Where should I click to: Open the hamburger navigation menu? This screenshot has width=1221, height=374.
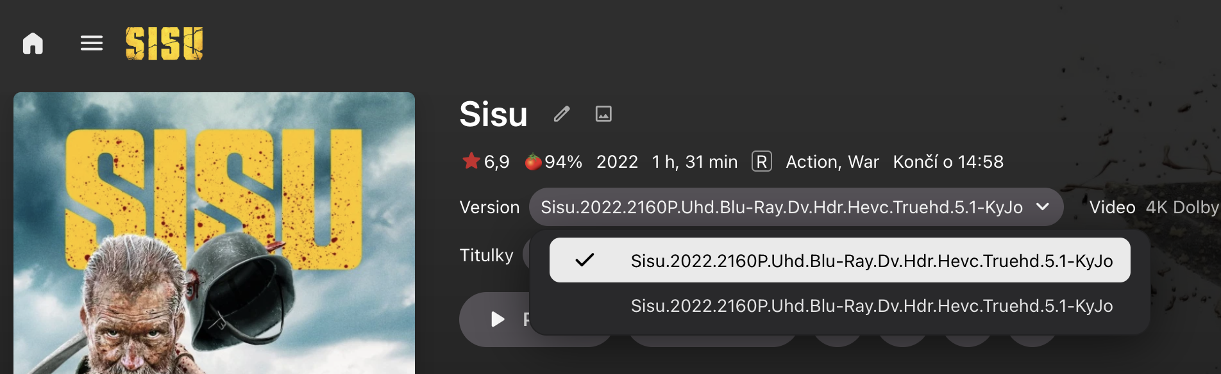pyautogui.click(x=91, y=43)
